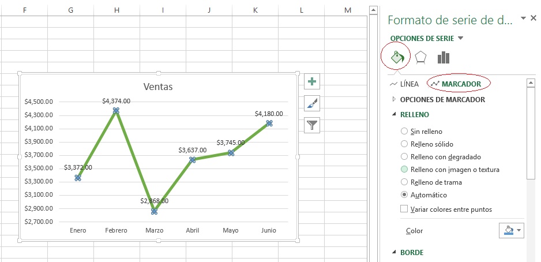Select the Sin relleno radio option

coord(404,132)
